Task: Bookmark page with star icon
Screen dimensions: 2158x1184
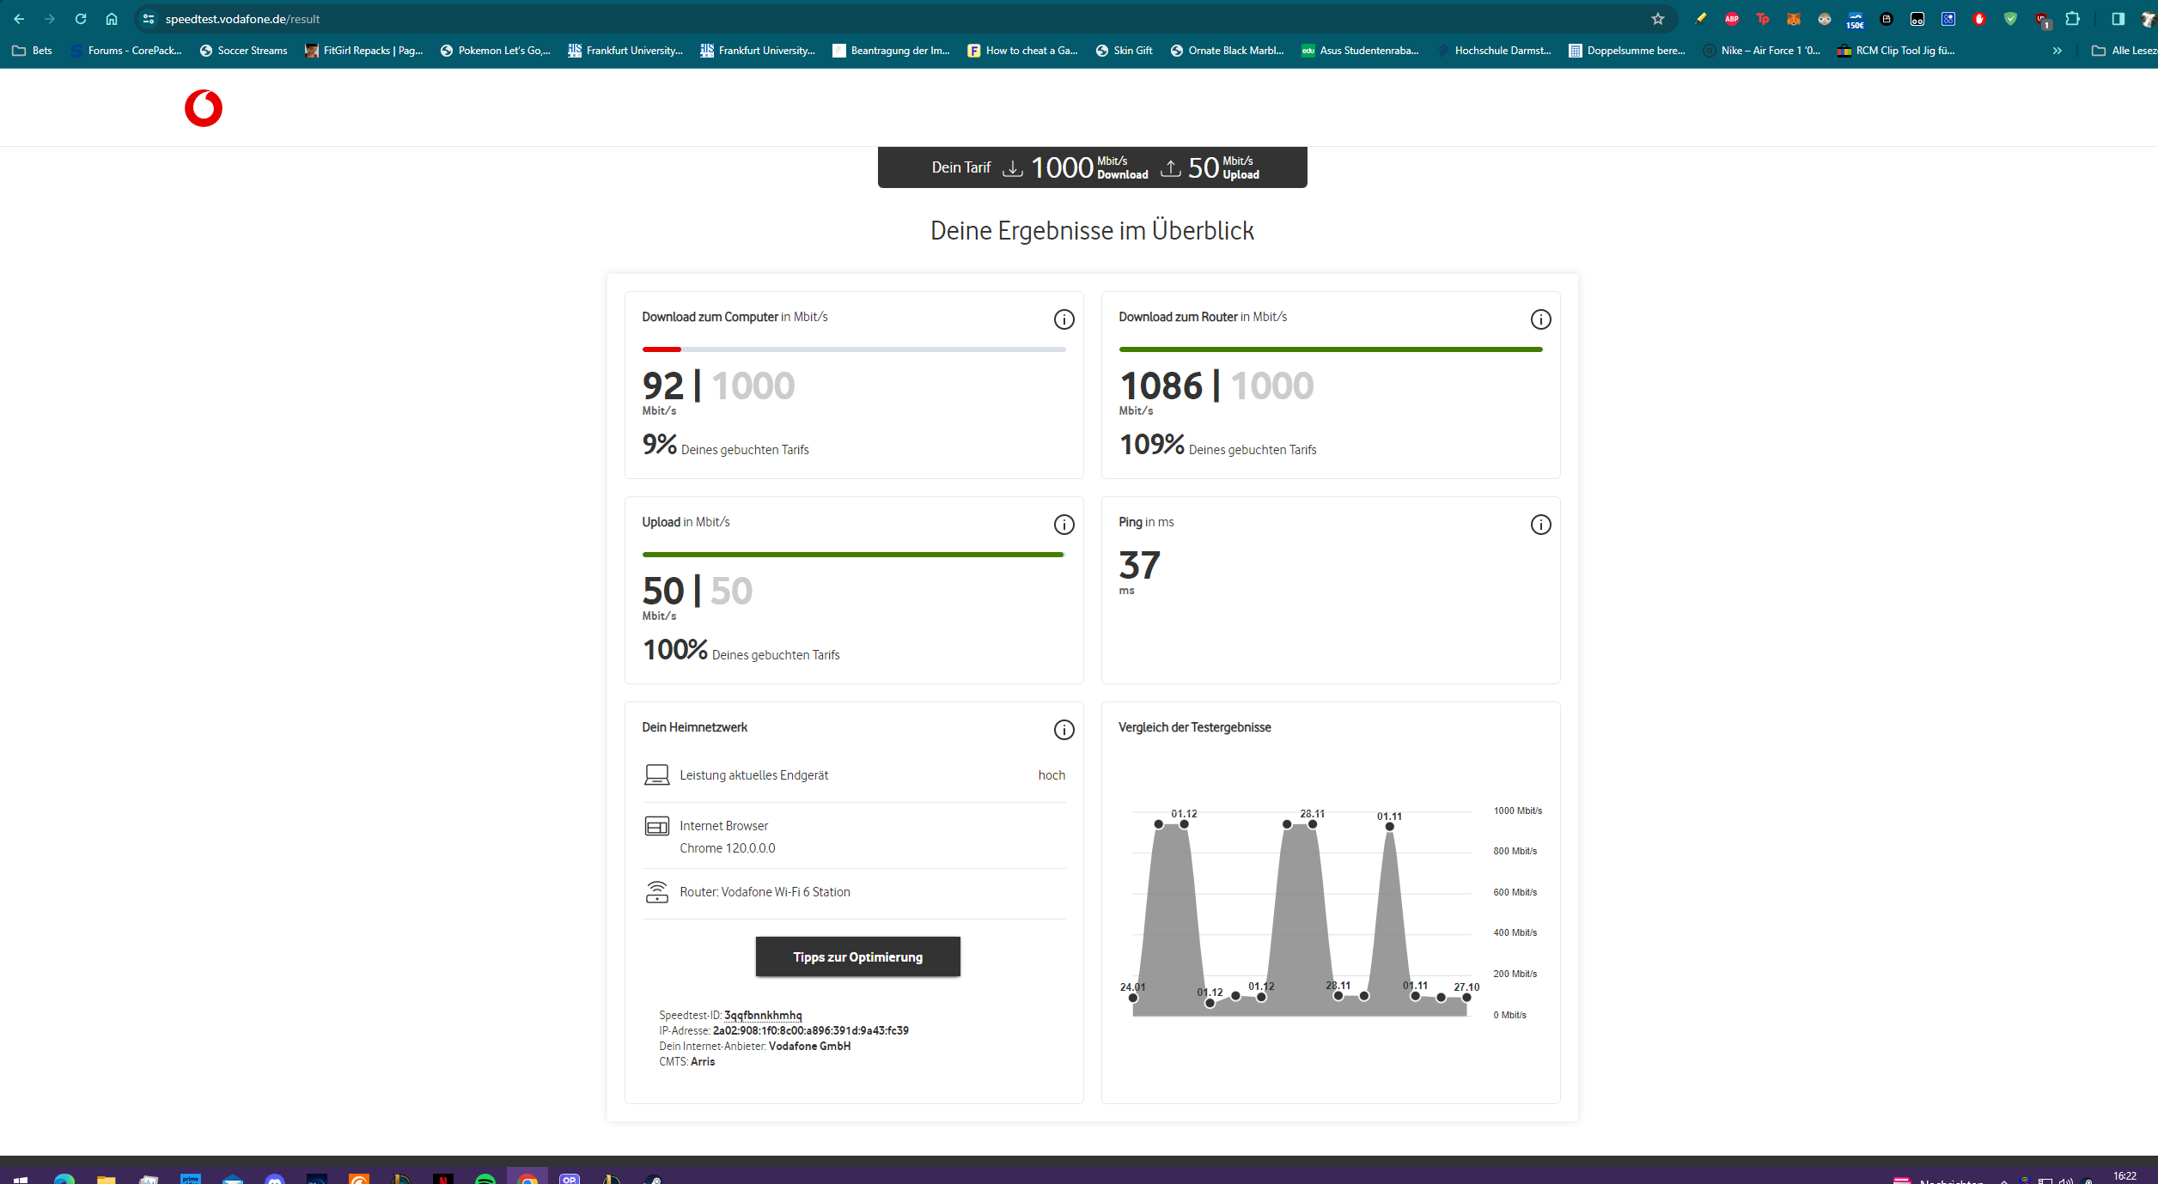Action: coord(1658,19)
